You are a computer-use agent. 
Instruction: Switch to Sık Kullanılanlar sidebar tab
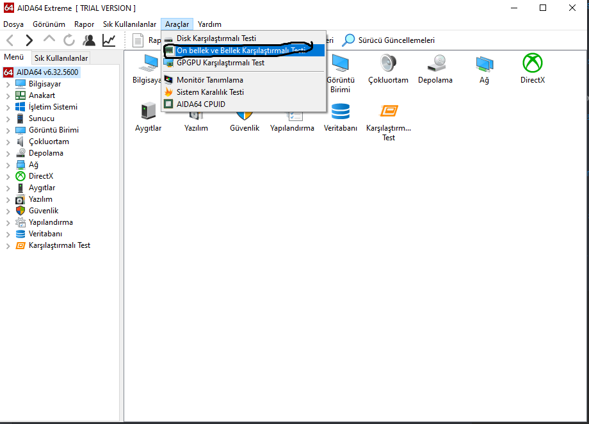pyautogui.click(x=61, y=58)
